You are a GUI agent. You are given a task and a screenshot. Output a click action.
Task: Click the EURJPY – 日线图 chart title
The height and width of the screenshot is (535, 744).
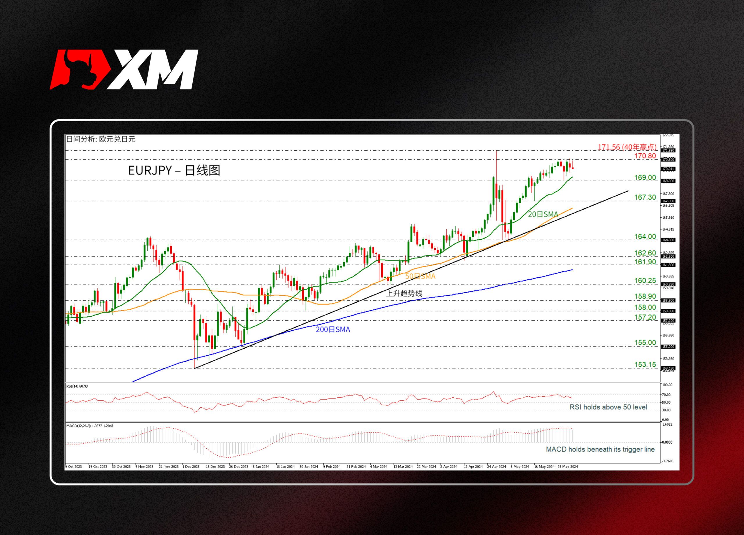tap(174, 170)
